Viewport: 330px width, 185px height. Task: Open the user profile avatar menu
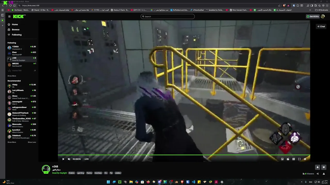pos(323,16)
